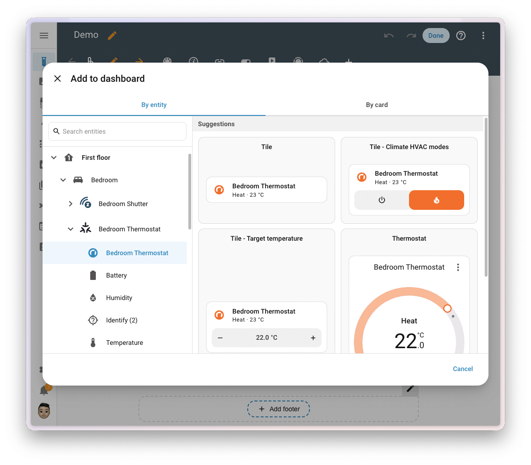Click the thermostat dial slider handle
The height and width of the screenshot is (465, 531).
tap(447, 308)
